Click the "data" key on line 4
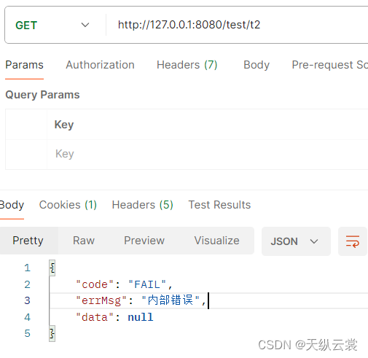 pyautogui.click(x=95, y=317)
